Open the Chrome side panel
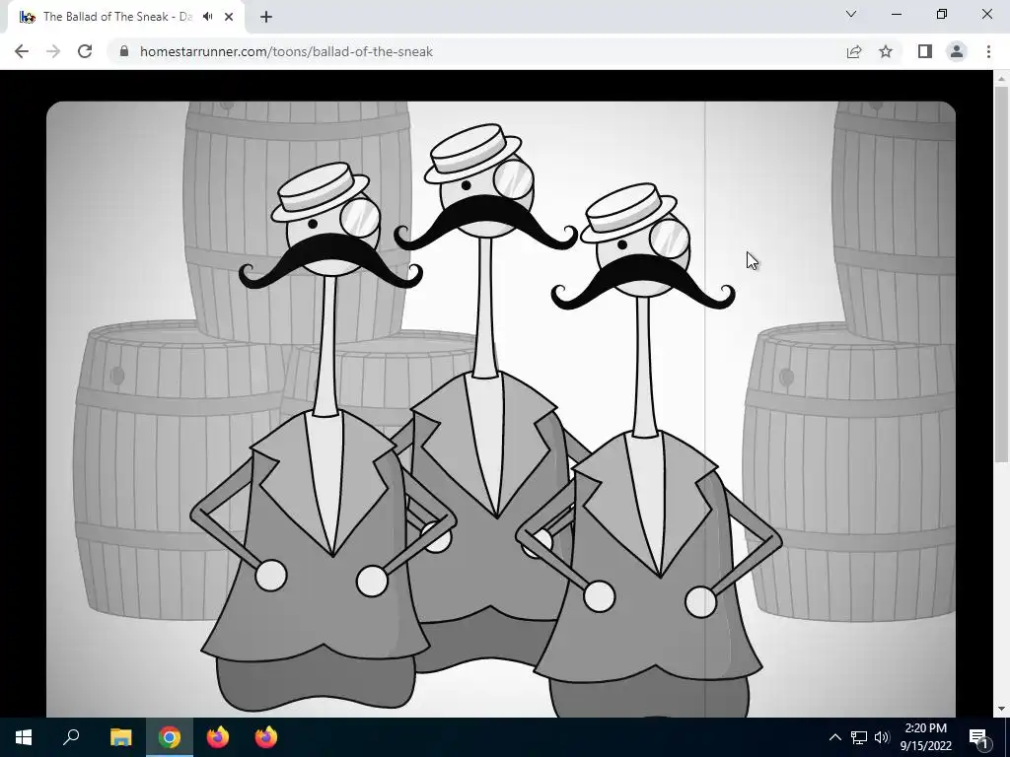Viewport: 1010px width, 757px height. coord(925,51)
